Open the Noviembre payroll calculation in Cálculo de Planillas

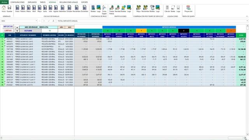77,9
